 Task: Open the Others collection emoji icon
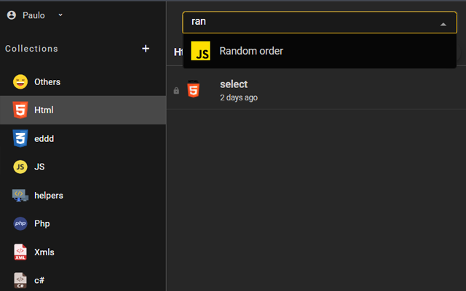[20, 81]
